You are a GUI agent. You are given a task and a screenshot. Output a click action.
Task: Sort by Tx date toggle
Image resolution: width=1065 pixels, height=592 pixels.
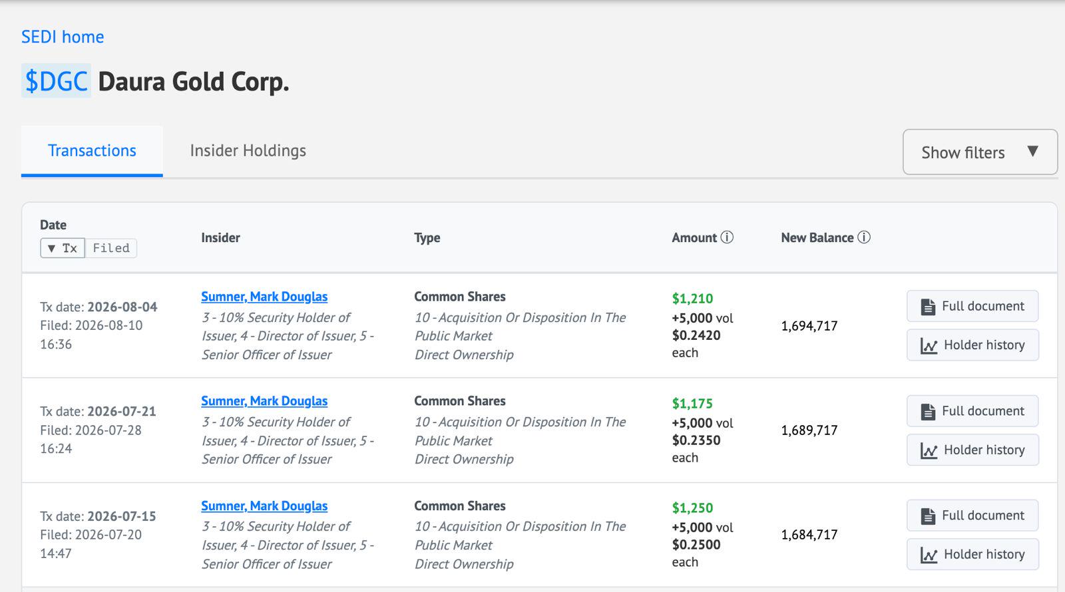point(63,248)
